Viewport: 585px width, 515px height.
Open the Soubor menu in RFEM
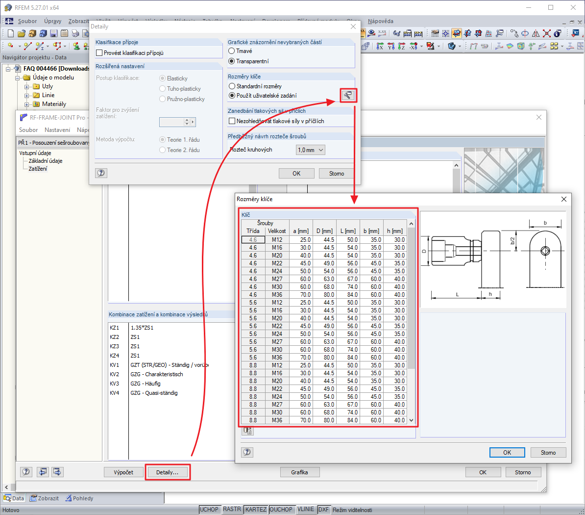tap(27, 21)
